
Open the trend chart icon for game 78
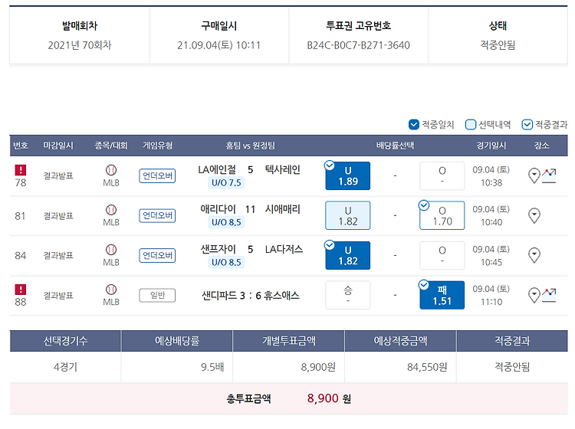point(549,175)
